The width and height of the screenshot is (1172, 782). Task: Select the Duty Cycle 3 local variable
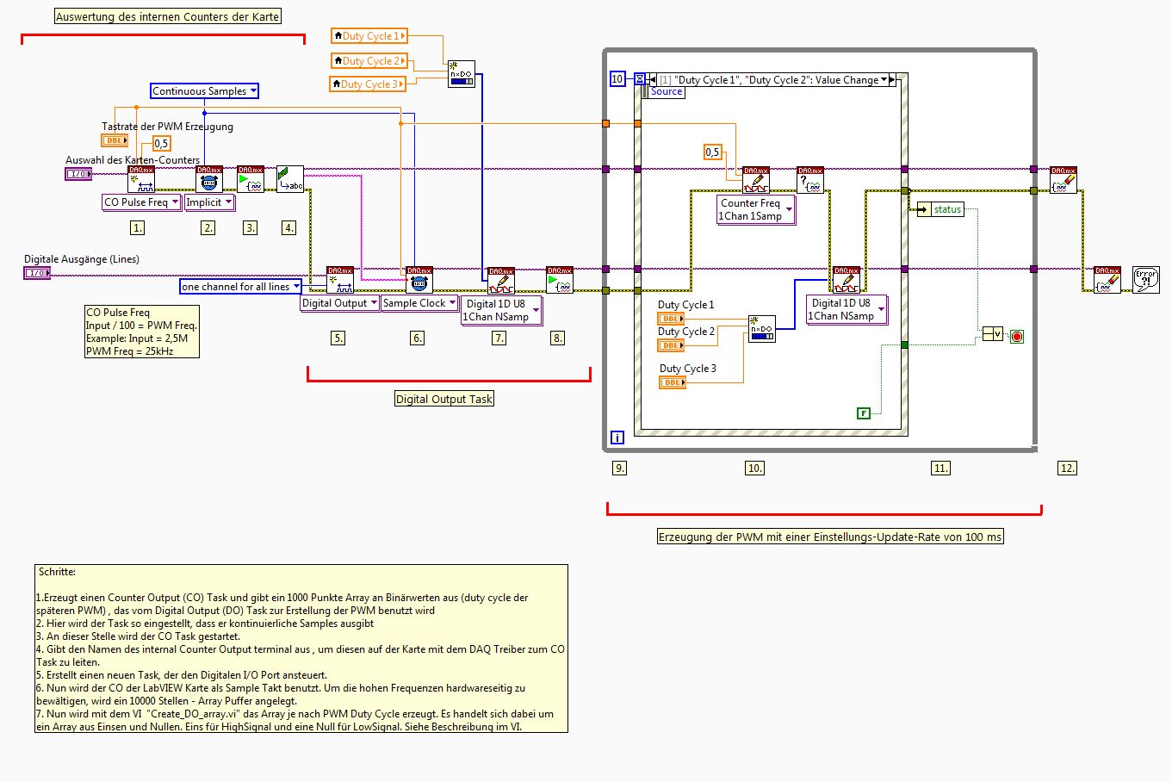tap(368, 84)
